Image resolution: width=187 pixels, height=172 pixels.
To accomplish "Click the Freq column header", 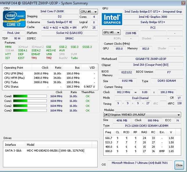I will click(x=109, y=132).
